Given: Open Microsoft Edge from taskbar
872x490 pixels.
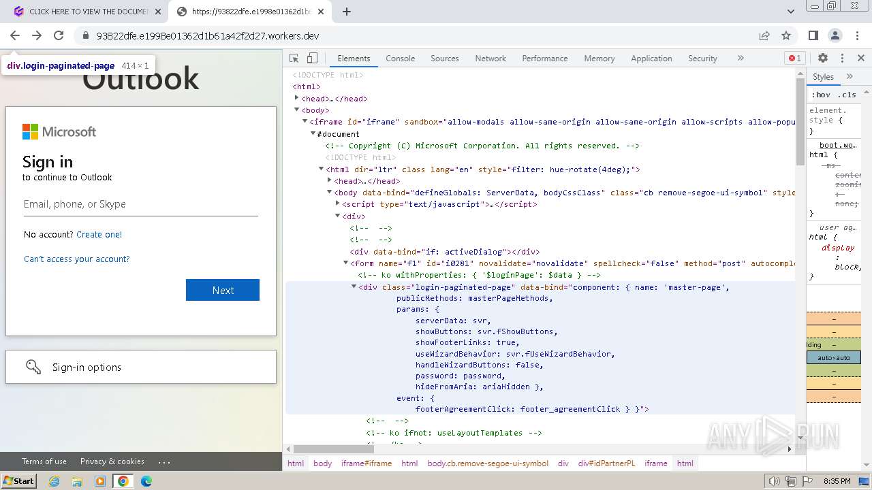Looking at the screenshot, I should [x=146, y=481].
